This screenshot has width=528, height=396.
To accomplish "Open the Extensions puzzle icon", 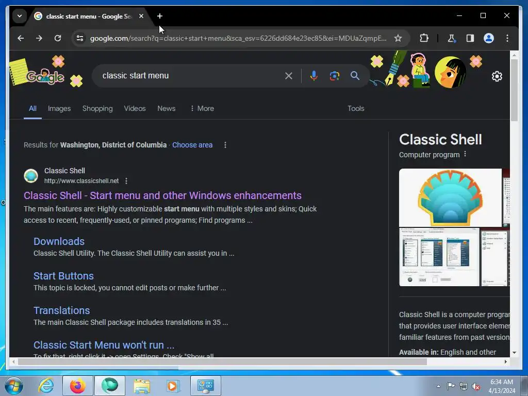I will point(424,38).
